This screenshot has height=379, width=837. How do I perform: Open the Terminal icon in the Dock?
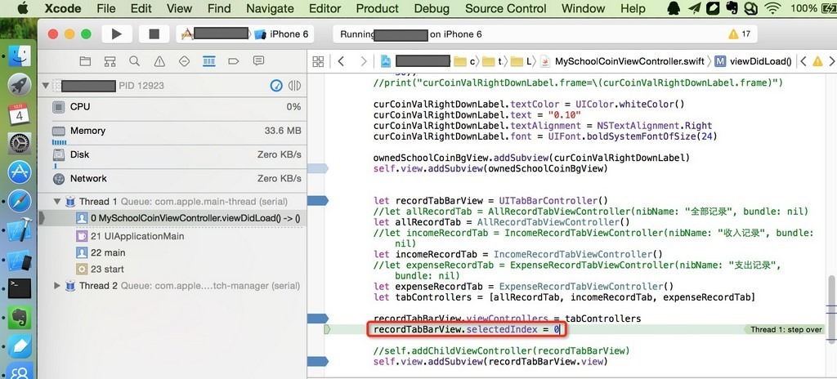click(x=20, y=288)
